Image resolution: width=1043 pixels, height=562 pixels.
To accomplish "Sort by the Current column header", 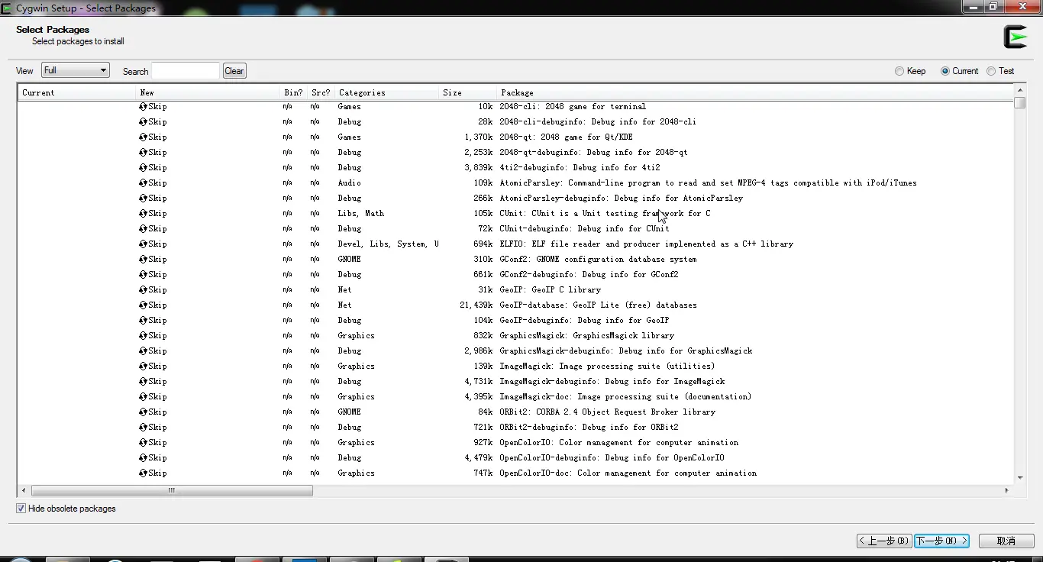I will [x=76, y=92].
